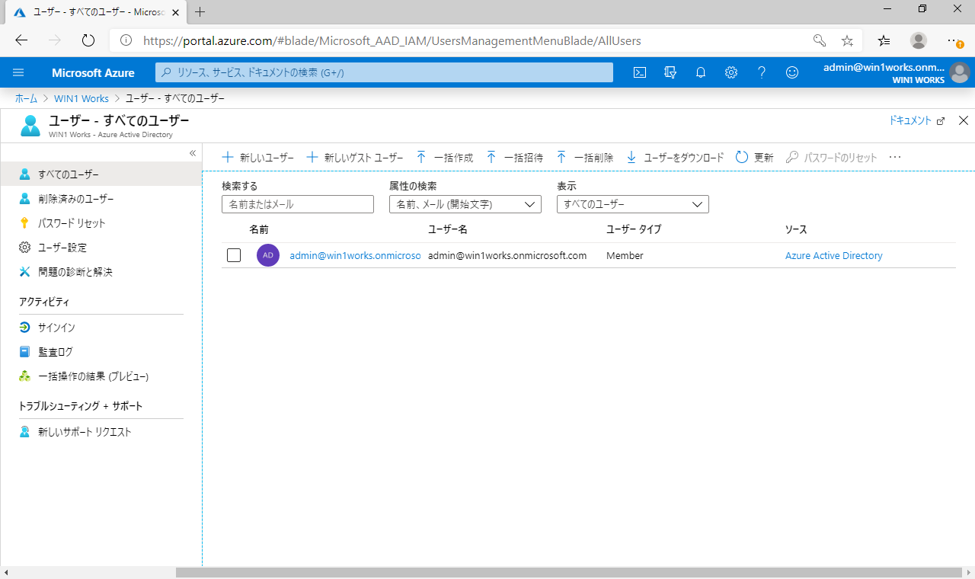Open the browser settings and more menu
This screenshot has height=579, width=975.
(x=954, y=40)
